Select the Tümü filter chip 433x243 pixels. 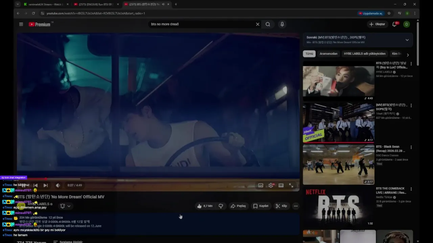tap(309, 54)
